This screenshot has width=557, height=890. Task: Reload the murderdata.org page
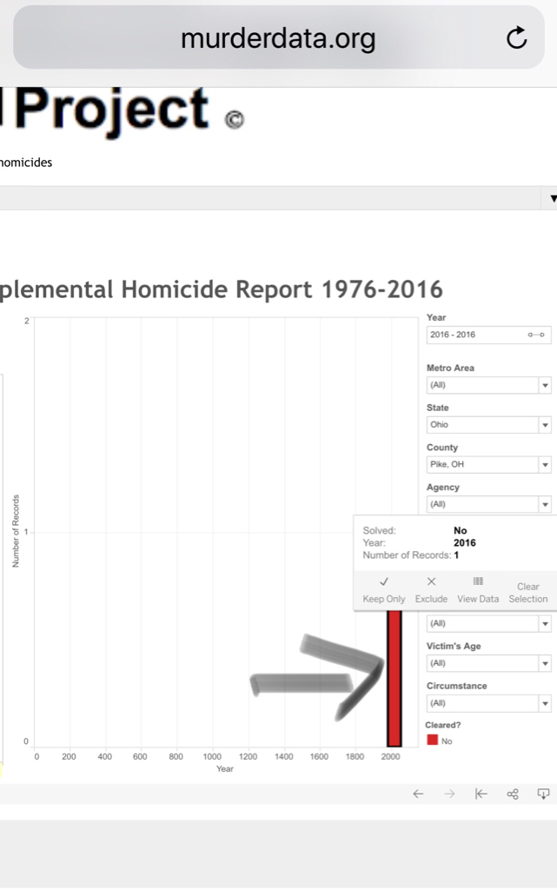[x=516, y=37]
